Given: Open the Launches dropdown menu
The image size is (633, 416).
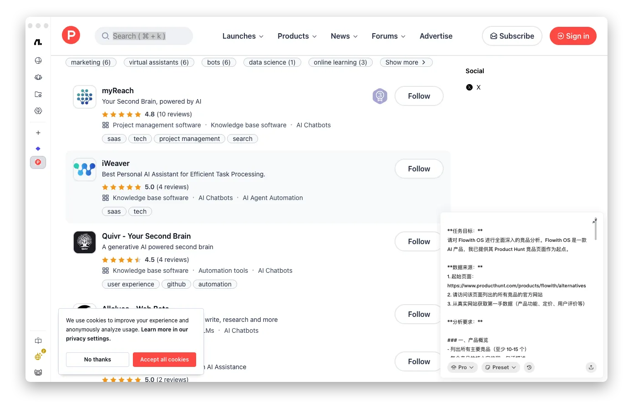Looking at the screenshot, I should point(243,36).
